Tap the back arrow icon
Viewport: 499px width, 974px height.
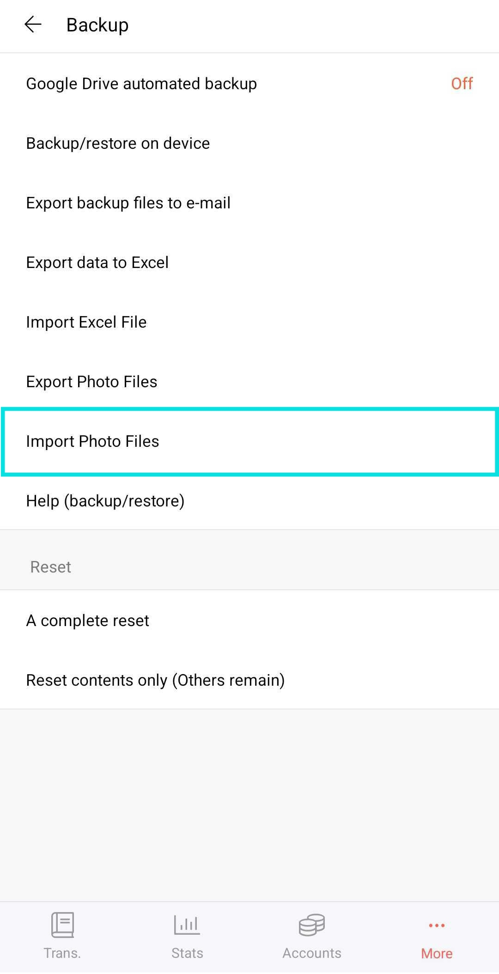pyautogui.click(x=33, y=24)
